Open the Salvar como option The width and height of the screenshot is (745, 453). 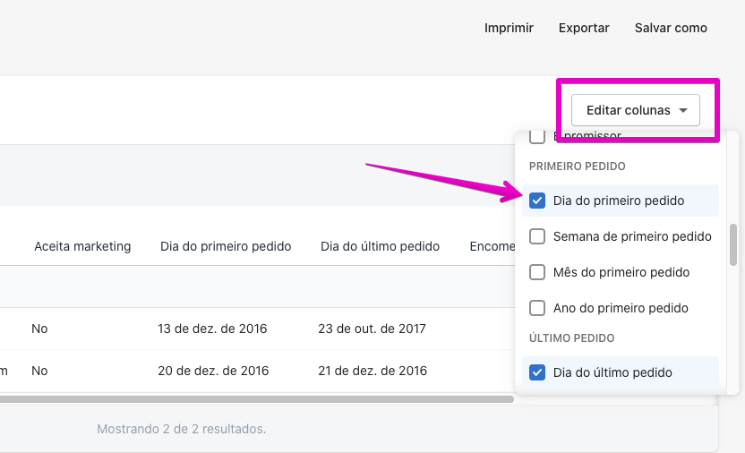pyautogui.click(x=671, y=28)
